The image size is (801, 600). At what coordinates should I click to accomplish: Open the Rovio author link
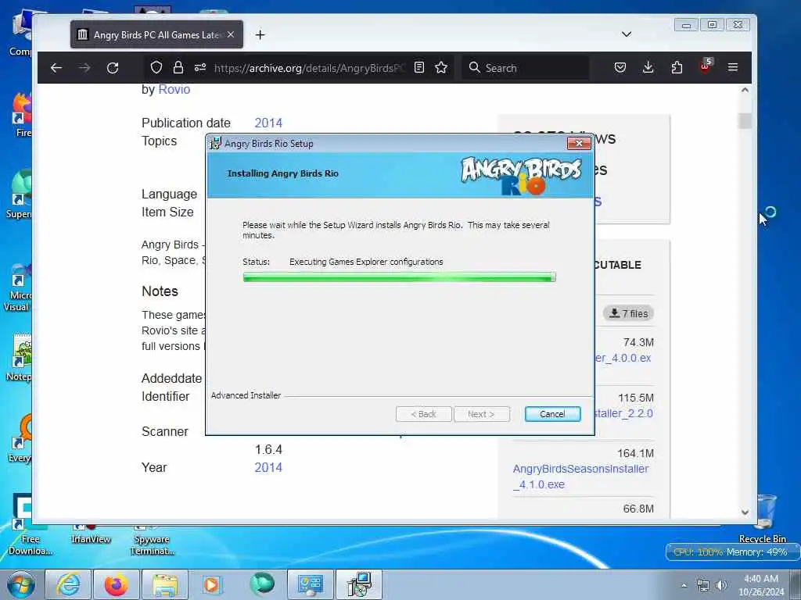[x=174, y=89]
